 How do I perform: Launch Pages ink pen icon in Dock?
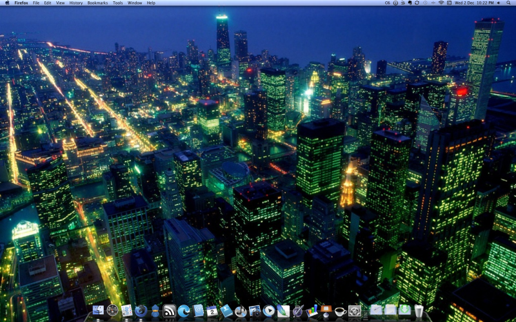click(298, 310)
